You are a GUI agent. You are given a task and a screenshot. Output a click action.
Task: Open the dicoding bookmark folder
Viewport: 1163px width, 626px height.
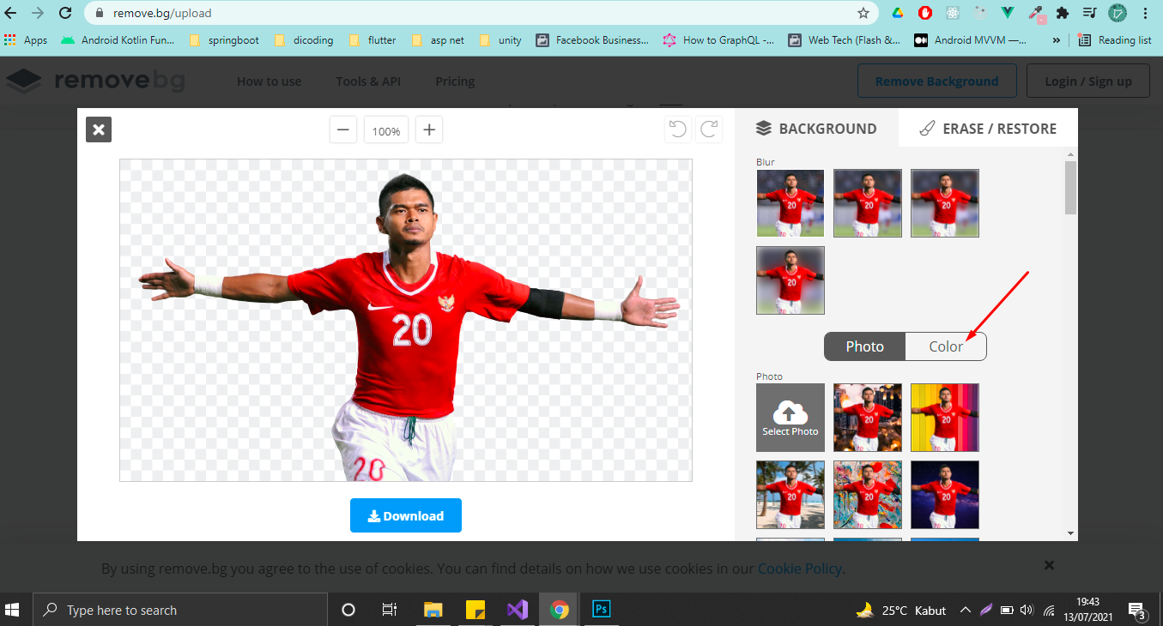pyautogui.click(x=304, y=40)
